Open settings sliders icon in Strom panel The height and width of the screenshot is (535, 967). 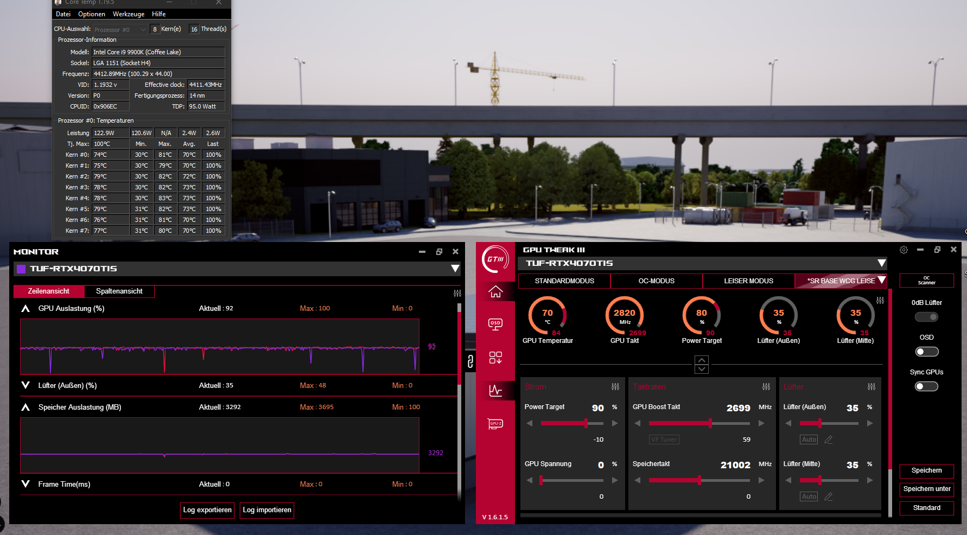tap(615, 387)
